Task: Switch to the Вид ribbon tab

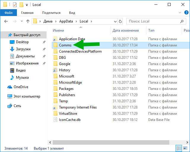Action: point(72,13)
